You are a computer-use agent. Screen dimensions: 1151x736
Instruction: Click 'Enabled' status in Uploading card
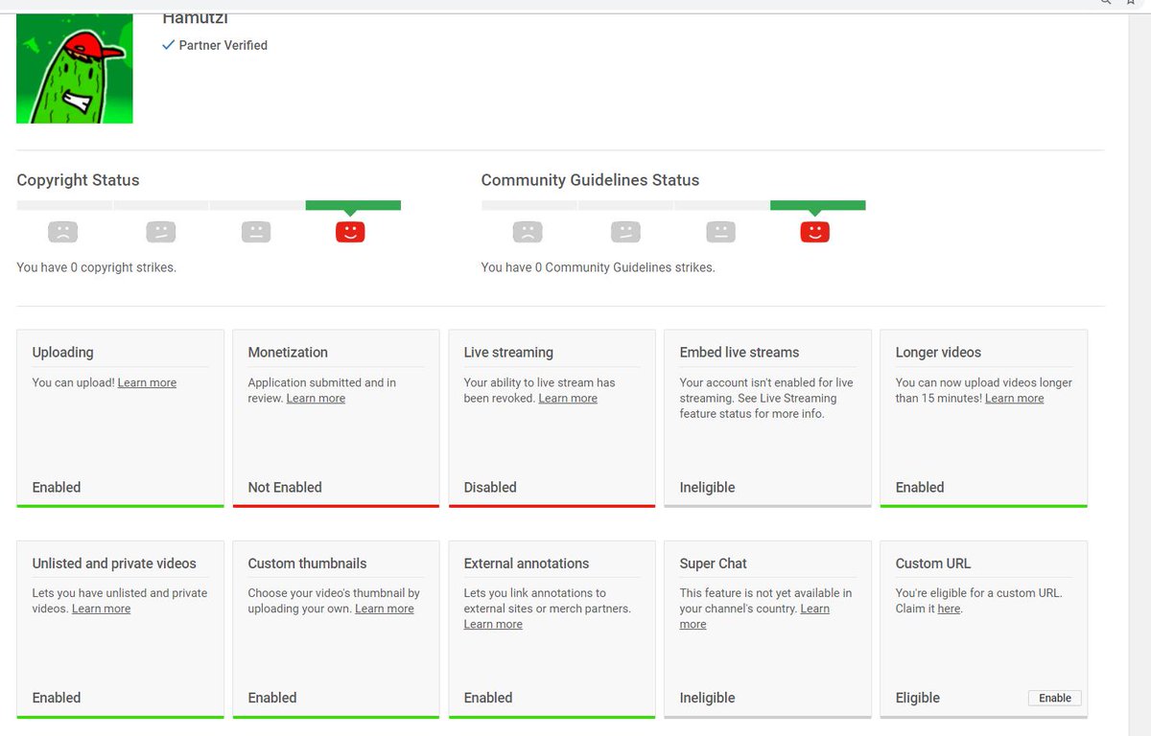tap(57, 487)
